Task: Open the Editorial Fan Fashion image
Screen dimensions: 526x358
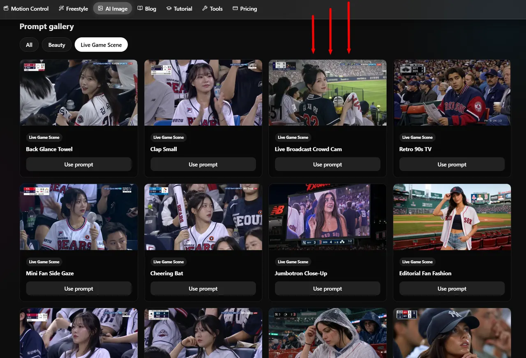Action: (x=452, y=217)
